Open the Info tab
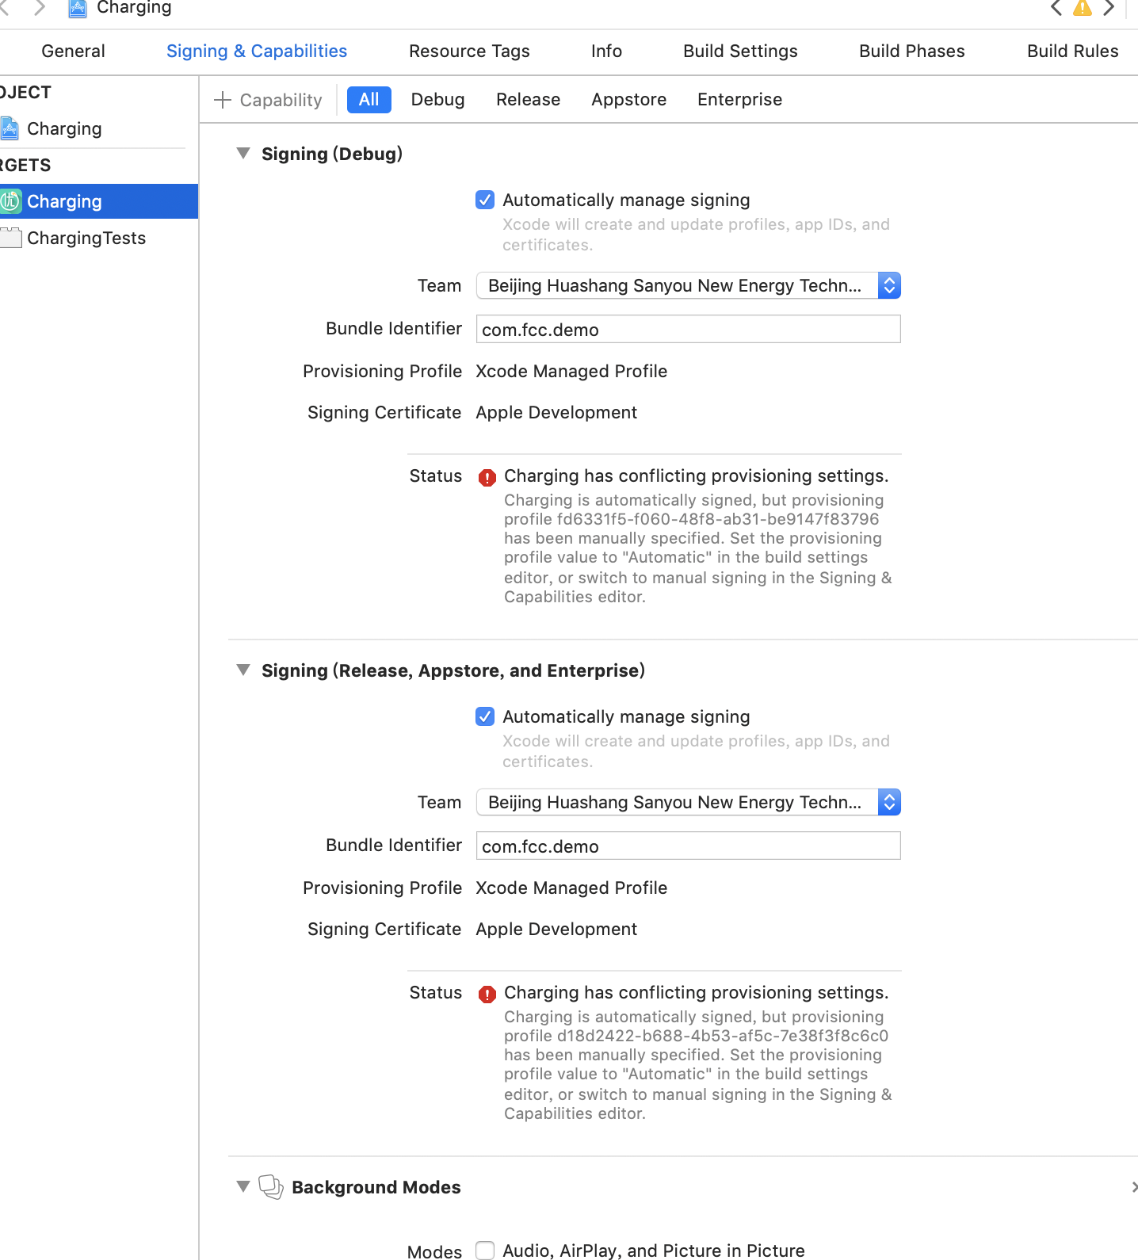 tap(606, 52)
